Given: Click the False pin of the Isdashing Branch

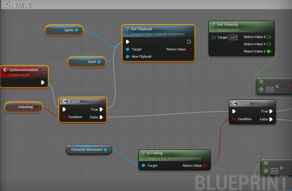Looking at the screenshot, I should pos(101,117).
